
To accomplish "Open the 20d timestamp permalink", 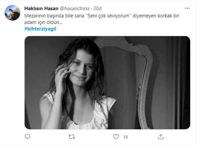I will click(x=98, y=9).
